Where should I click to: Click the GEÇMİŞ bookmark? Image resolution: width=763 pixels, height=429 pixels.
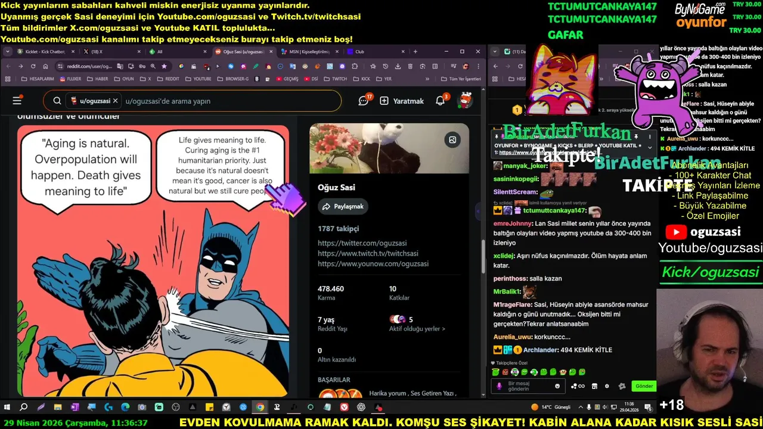[x=286, y=79]
